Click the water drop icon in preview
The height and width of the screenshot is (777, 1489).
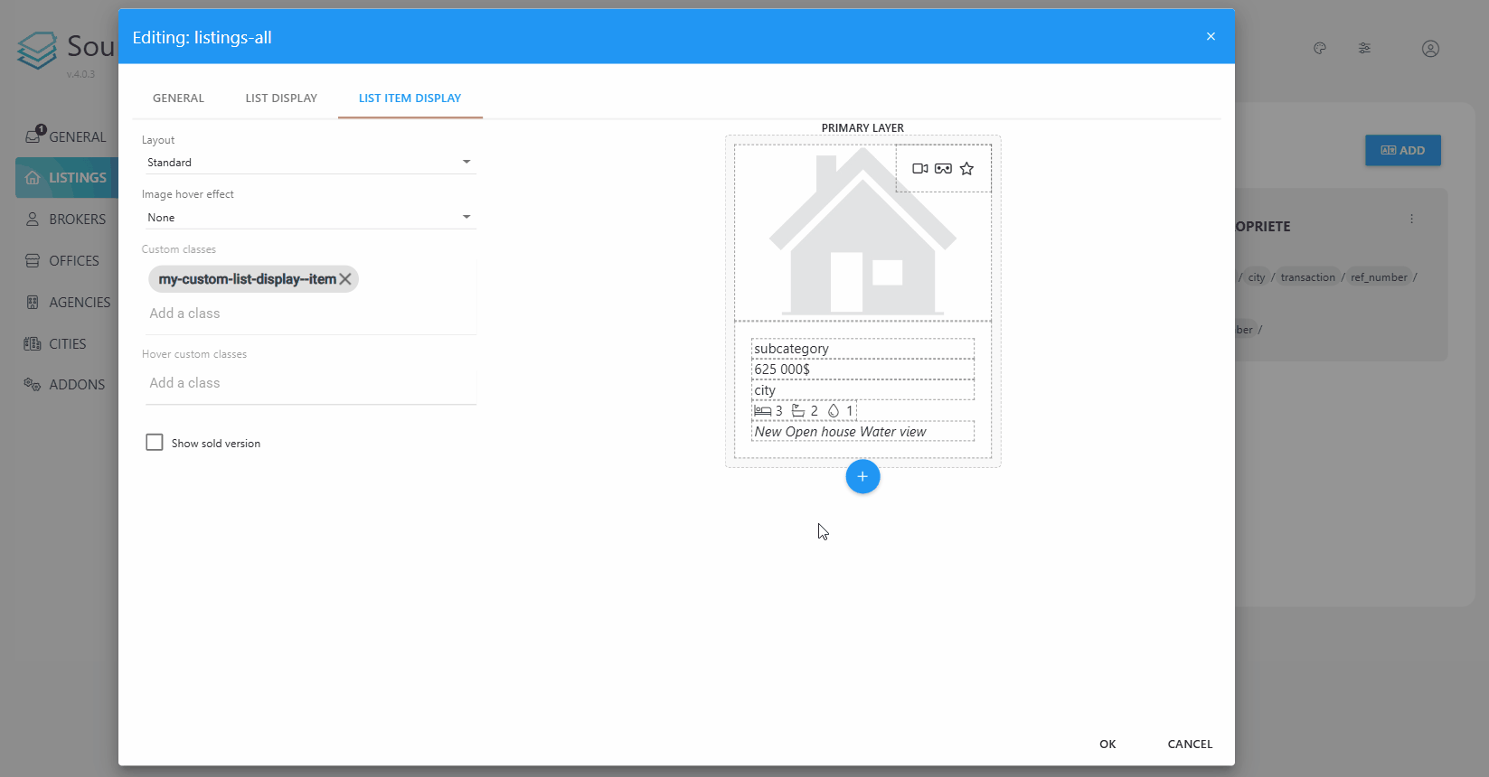tap(834, 411)
